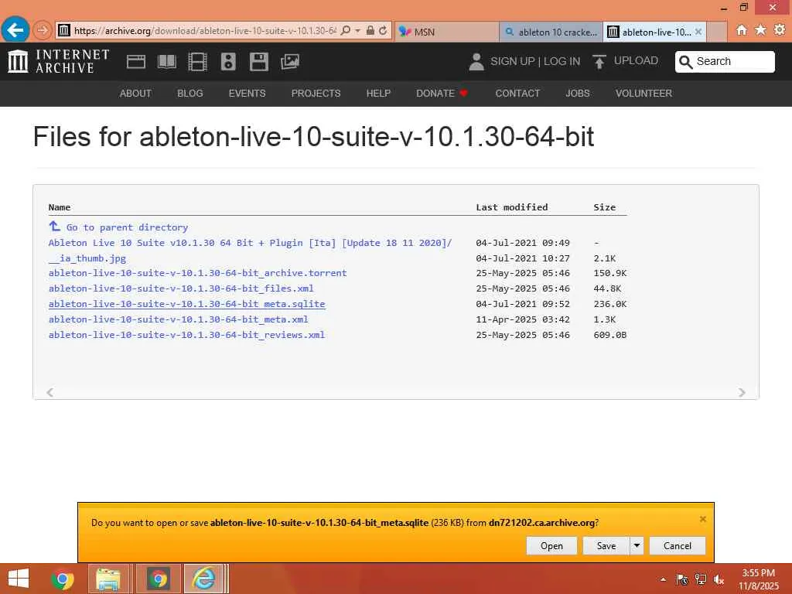Open the Ableton Live 10 Suite folder link

tap(250, 243)
